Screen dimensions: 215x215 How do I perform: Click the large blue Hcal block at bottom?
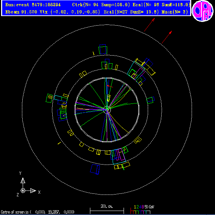95,169
